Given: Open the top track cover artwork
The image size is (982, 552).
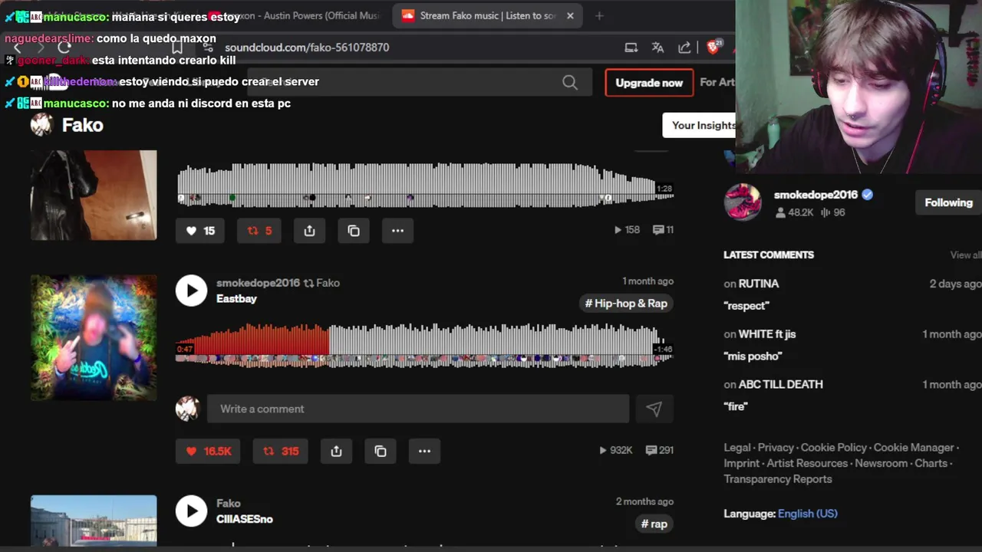Looking at the screenshot, I should click(x=94, y=195).
